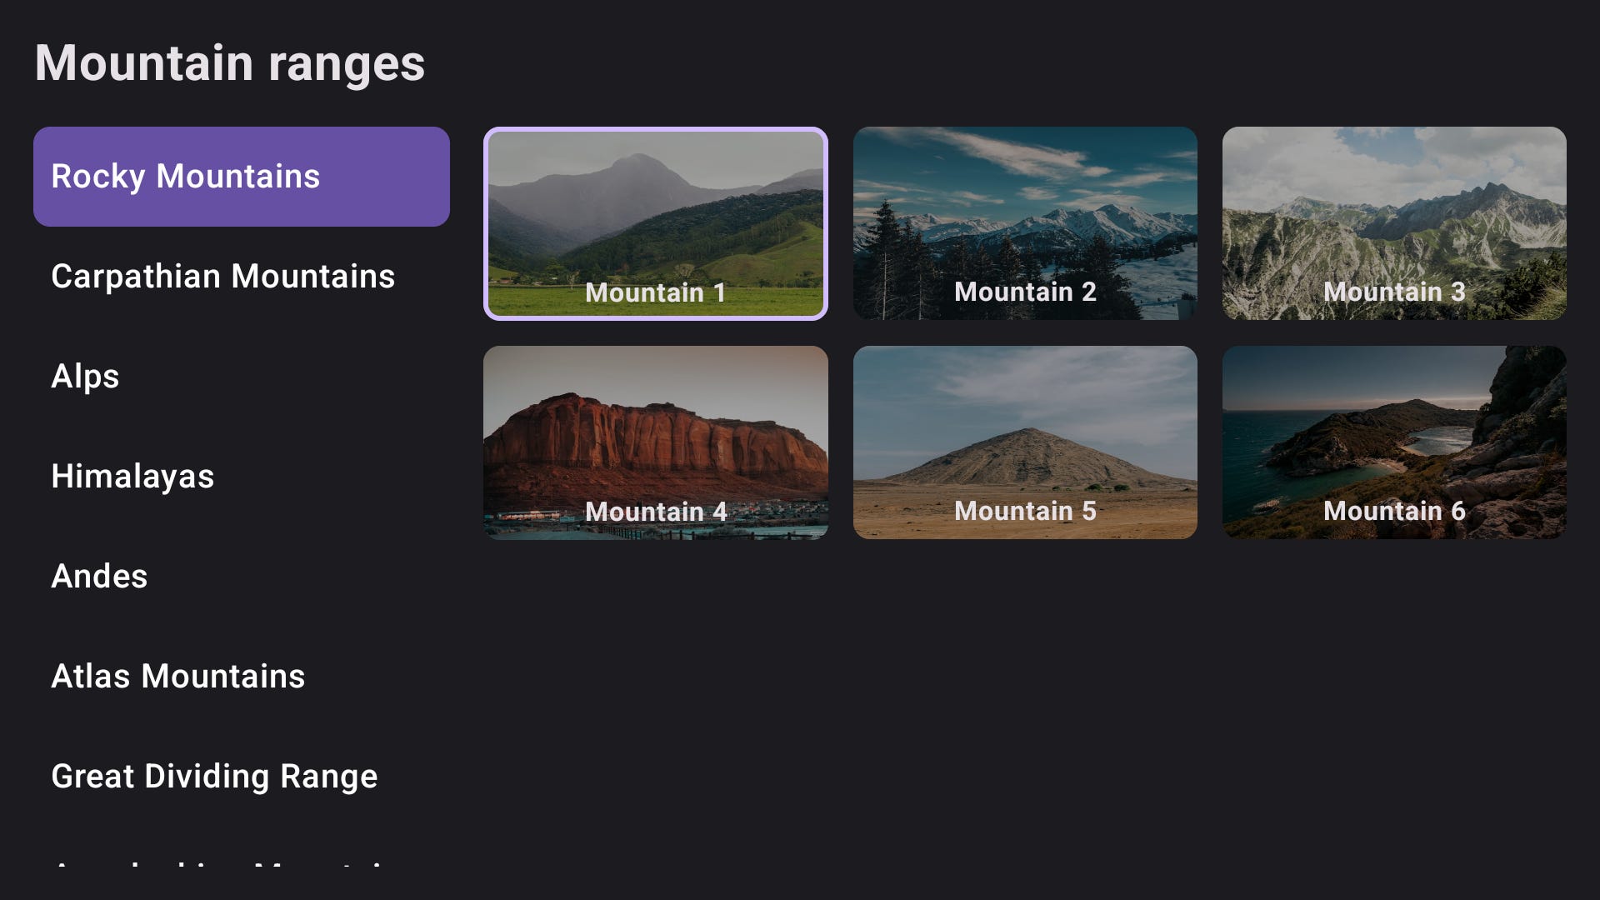View the coastal Mountain 6 image
This screenshot has height=900, width=1600.
[x=1393, y=442]
